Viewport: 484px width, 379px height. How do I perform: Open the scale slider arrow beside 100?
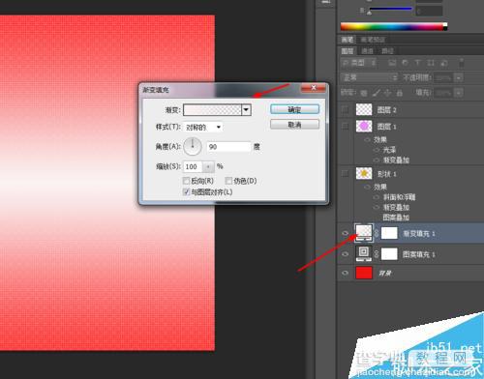click(x=208, y=166)
